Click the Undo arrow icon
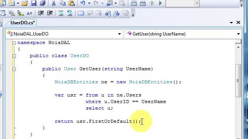Image resolution: width=248 pixels, height=139 pixels. coord(83,3)
